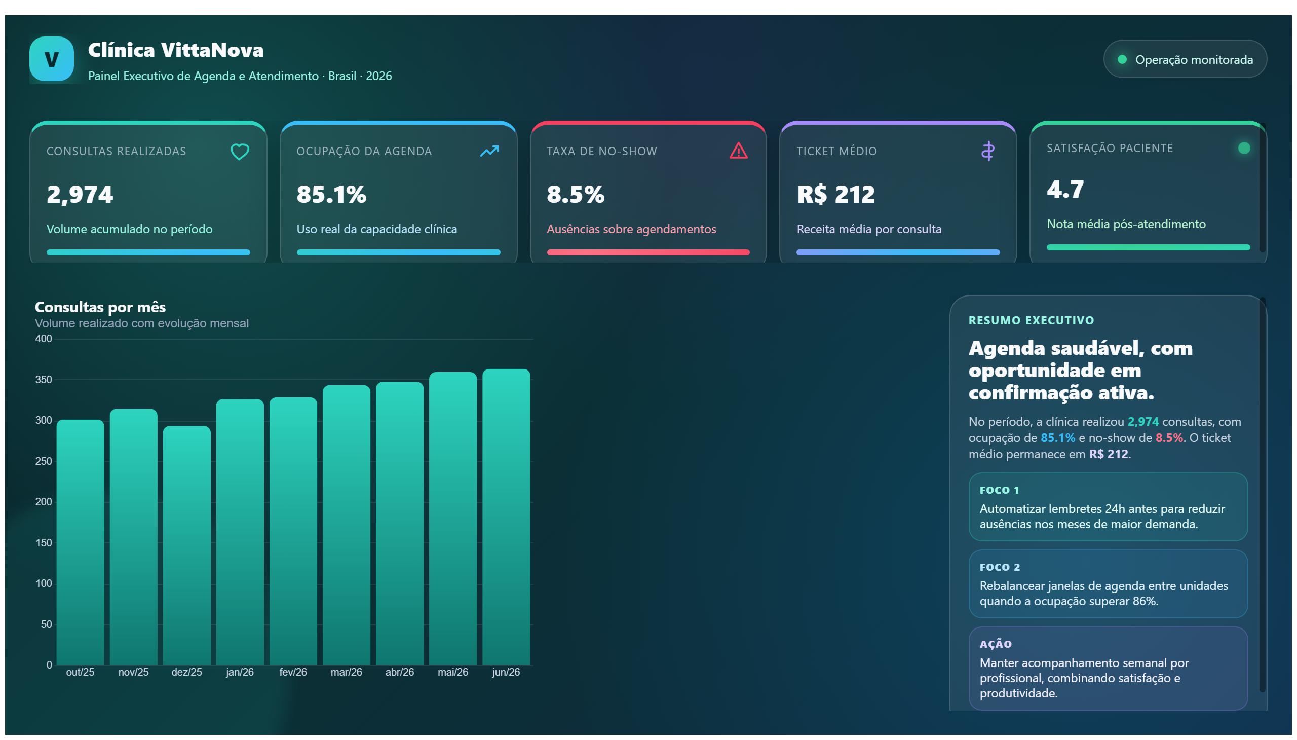Click the green dot on Satisfação Paciente
Viewport: 1297px width, 740px height.
tap(1244, 148)
